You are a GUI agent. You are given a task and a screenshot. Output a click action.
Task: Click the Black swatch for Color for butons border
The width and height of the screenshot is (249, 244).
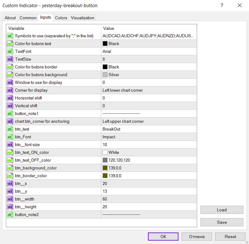click(105, 67)
